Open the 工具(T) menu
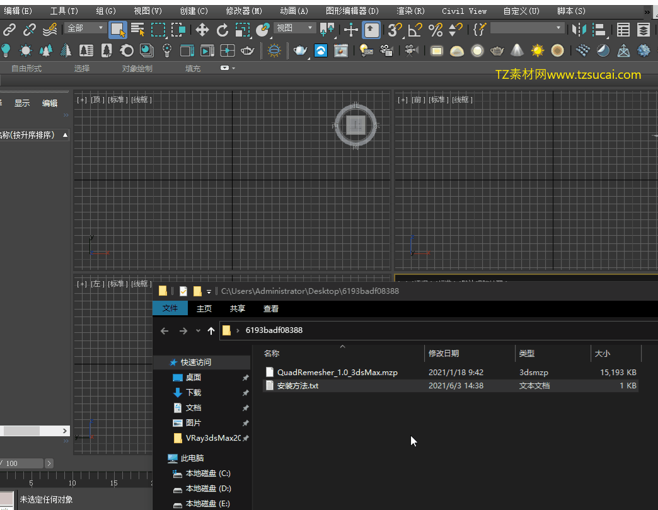Image resolution: width=658 pixels, height=510 pixels. coord(64,11)
